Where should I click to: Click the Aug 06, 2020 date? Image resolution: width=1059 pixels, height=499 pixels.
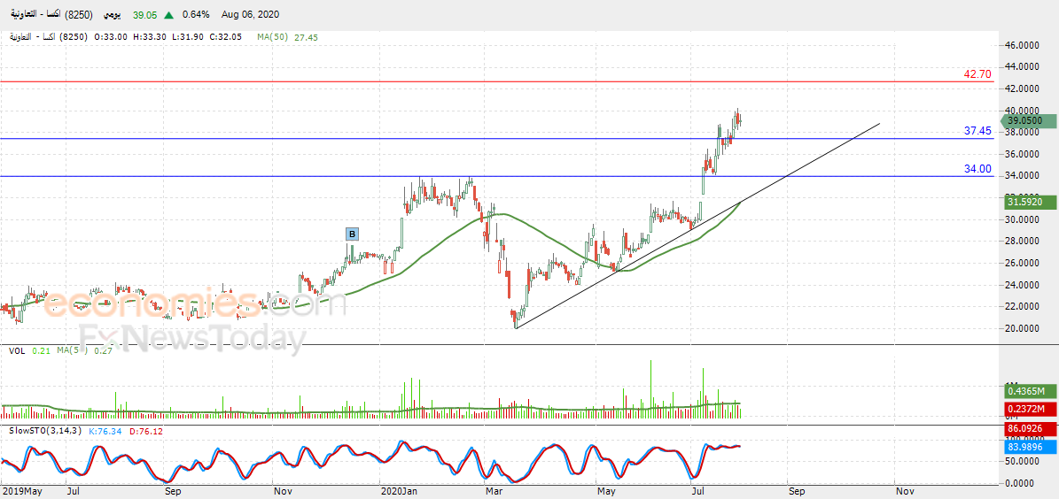click(248, 15)
